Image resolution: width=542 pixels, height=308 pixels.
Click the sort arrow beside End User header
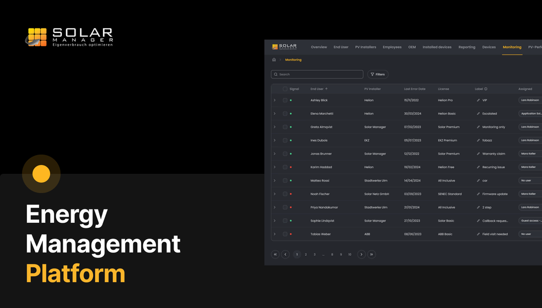tap(326, 89)
